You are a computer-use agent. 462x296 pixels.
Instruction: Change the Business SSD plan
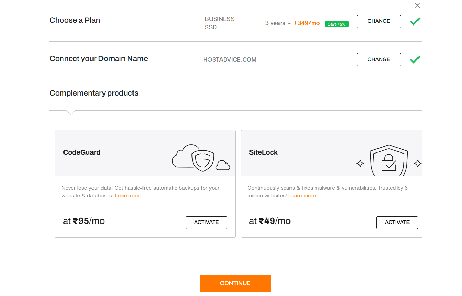379,21
